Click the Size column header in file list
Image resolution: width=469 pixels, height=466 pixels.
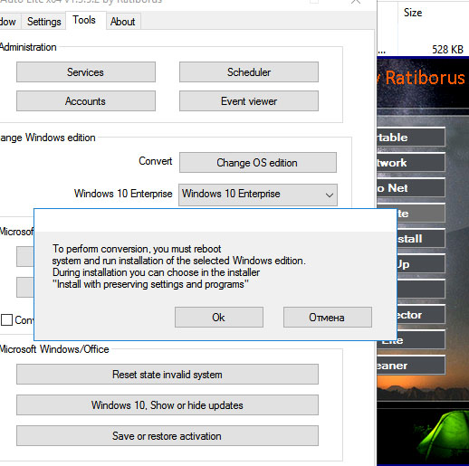pyautogui.click(x=413, y=13)
